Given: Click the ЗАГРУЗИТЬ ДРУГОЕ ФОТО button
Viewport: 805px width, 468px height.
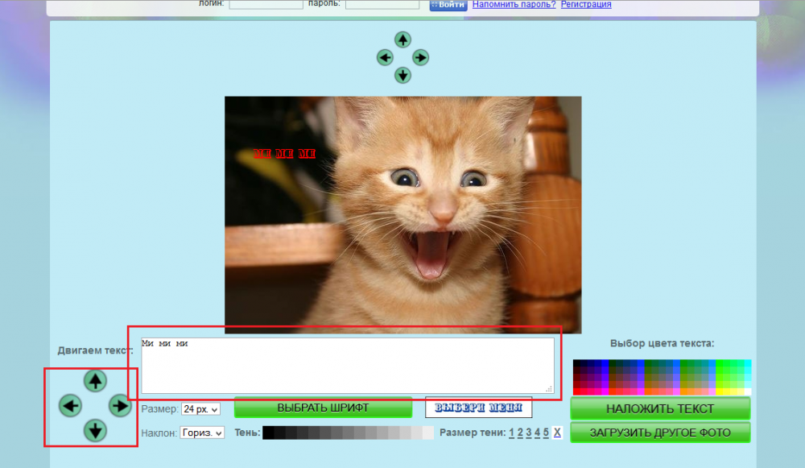Looking at the screenshot, I should tap(659, 433).
